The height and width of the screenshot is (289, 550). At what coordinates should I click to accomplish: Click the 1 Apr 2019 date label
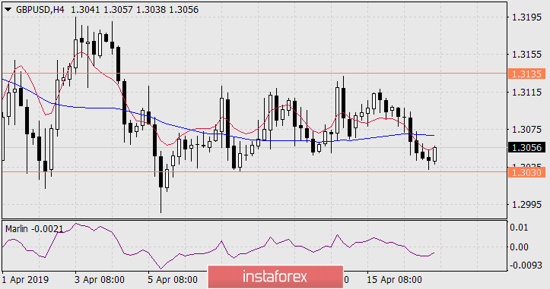(x=25, y=280)
